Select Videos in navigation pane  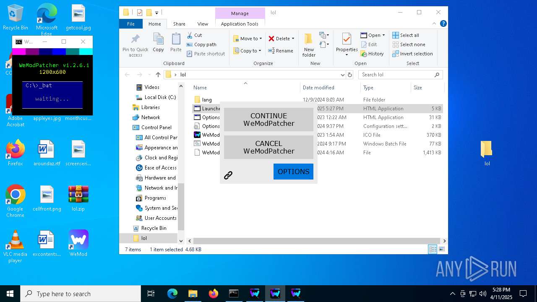tap(152, 87)
